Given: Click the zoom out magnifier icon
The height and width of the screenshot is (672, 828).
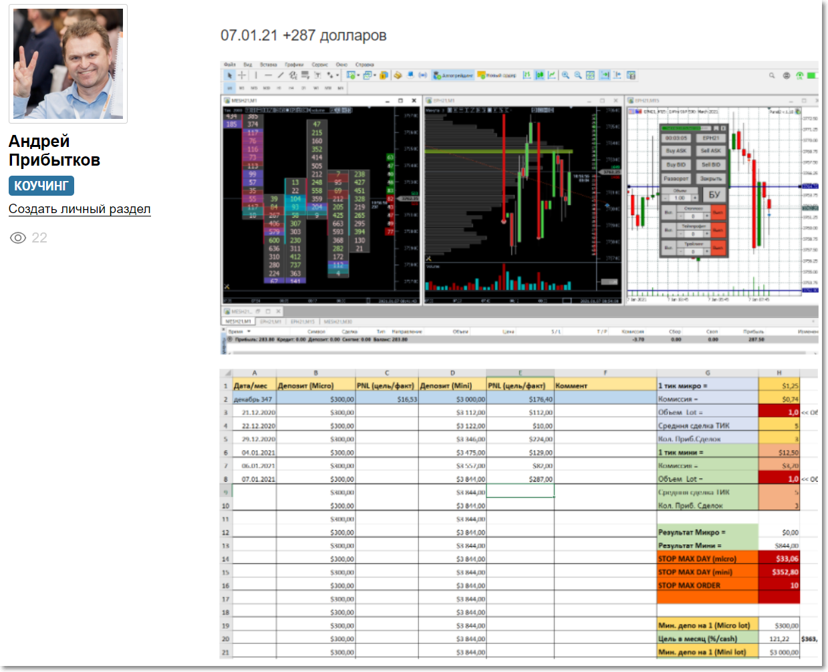Looking at the screenshot, I should [578, 75].
